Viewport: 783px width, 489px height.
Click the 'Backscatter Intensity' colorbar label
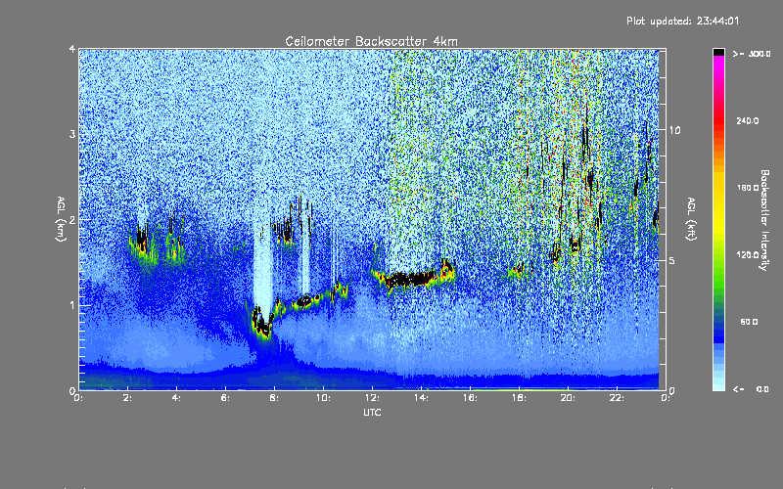tap(764, 220)
